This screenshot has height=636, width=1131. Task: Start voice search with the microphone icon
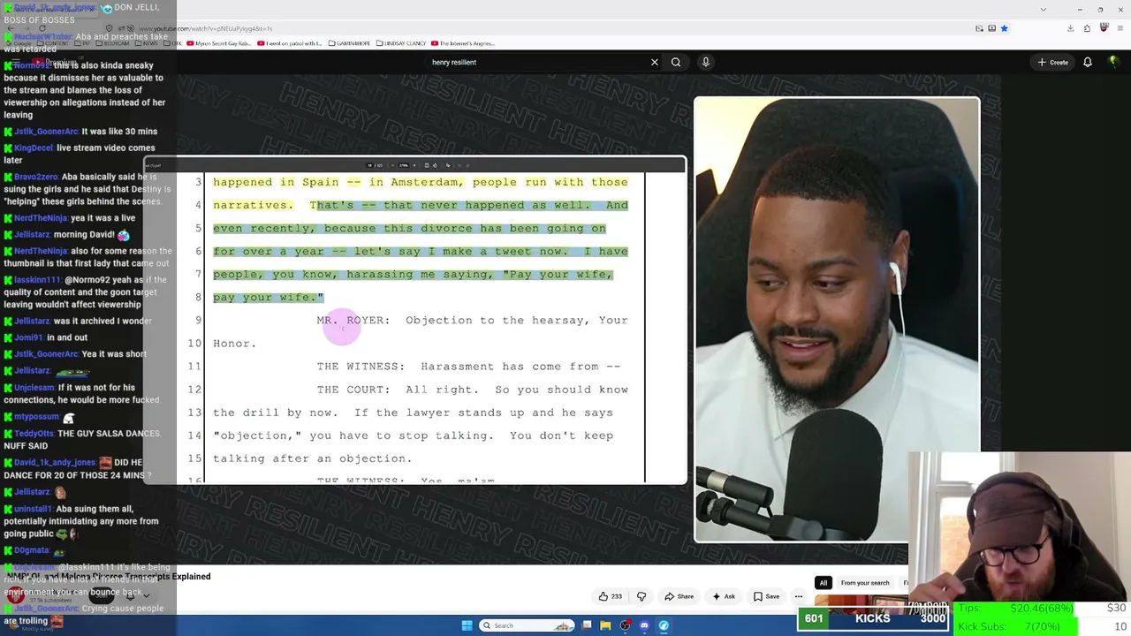(705, 62)
